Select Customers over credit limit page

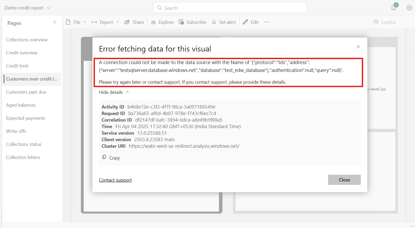[x=32, y=79]
